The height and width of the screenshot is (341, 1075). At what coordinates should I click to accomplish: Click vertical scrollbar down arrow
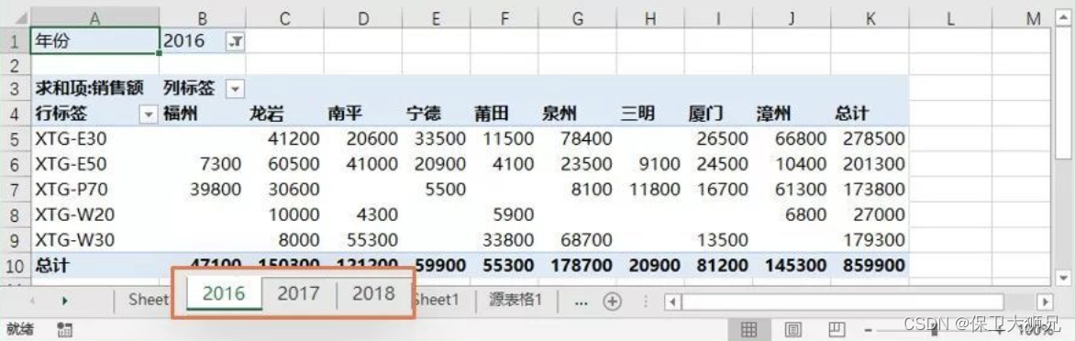tap(1063, 278)
